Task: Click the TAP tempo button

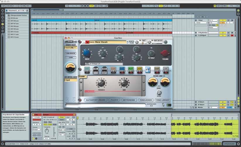Action: tap(4, 6)
